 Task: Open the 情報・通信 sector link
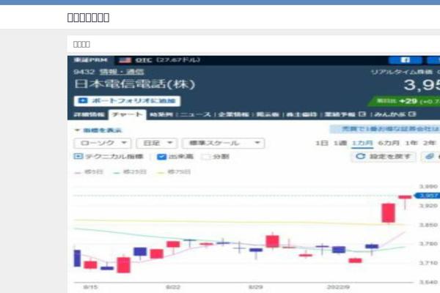(x=122, y=72)
